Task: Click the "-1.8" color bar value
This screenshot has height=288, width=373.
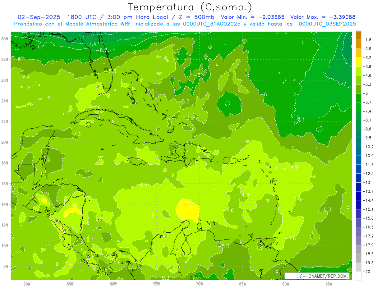Action: point(367,40)
